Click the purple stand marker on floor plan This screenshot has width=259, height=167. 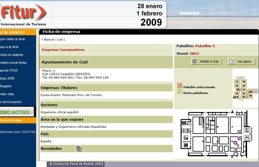coord(235,143)
